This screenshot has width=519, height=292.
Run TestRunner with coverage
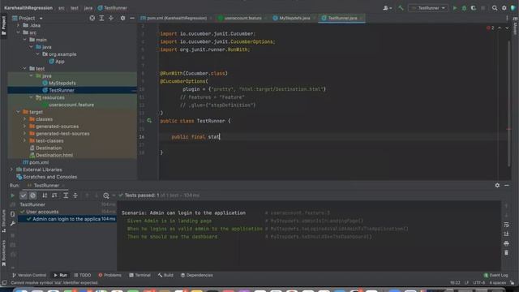[474, 8]
